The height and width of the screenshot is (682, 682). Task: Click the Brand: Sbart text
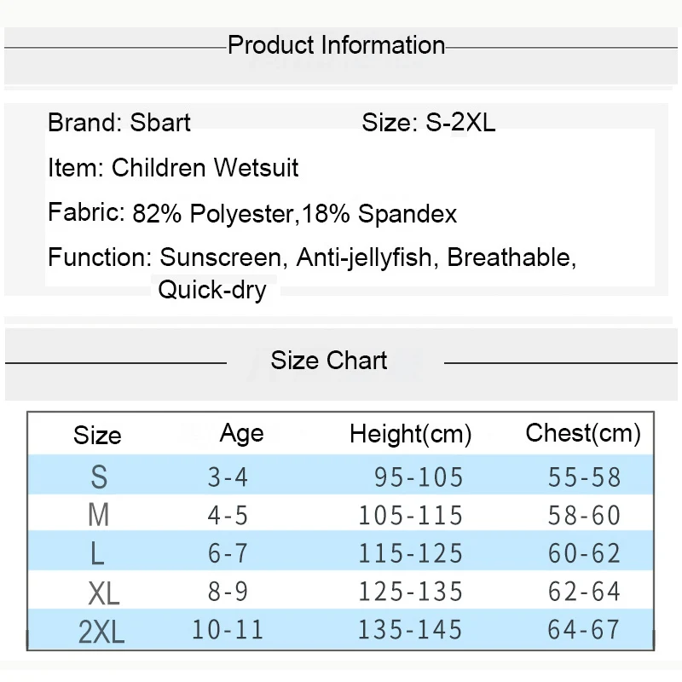119,123
